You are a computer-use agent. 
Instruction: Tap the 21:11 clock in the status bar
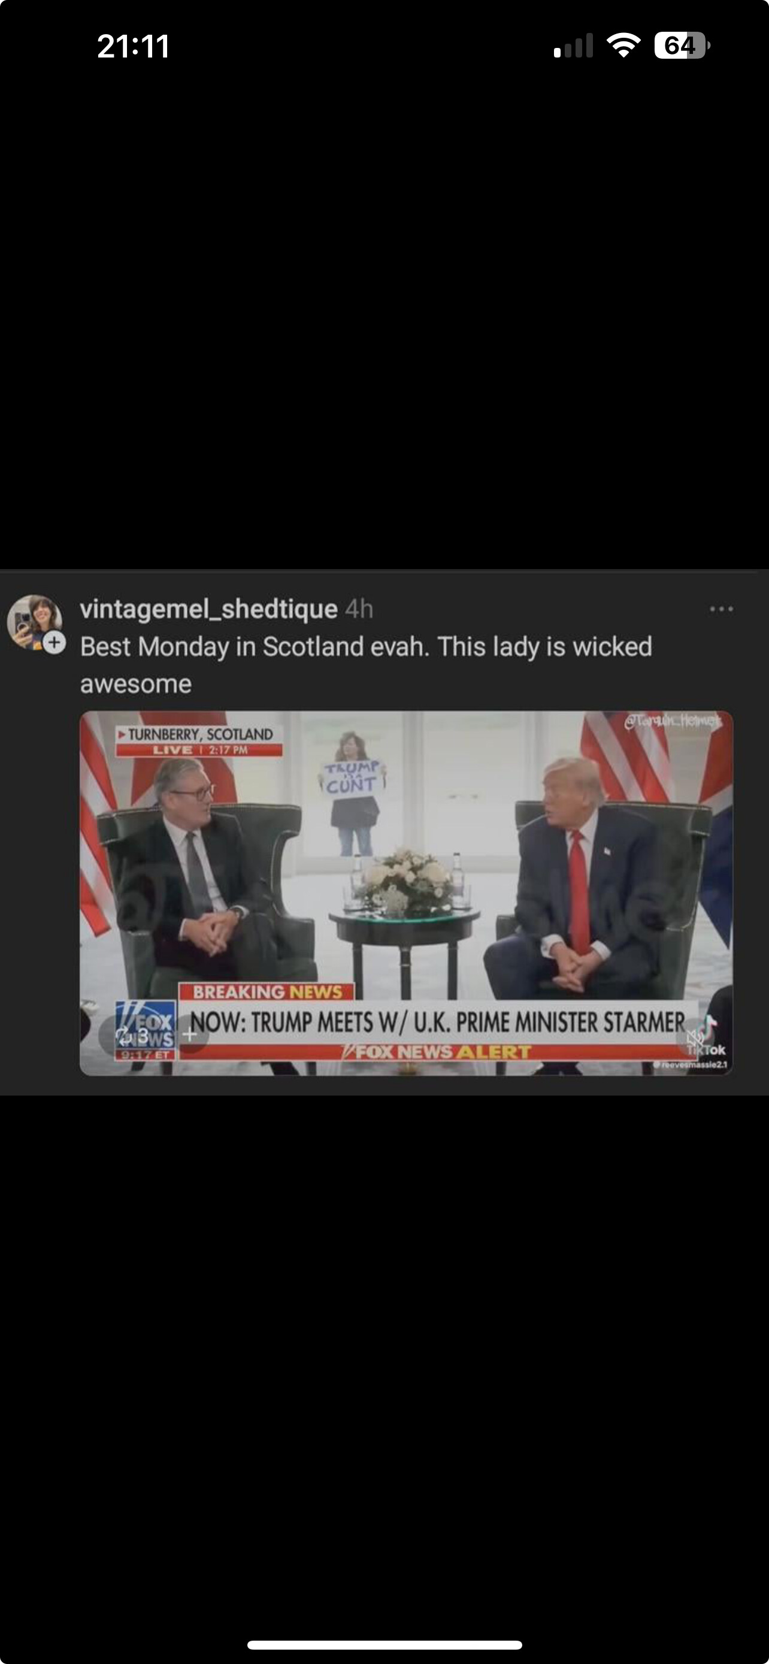[133, 47]
